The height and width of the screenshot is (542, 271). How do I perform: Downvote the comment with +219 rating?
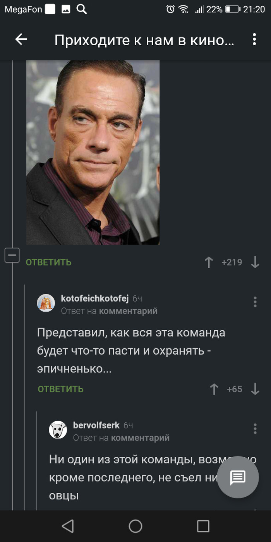click(x=255, y=262)
